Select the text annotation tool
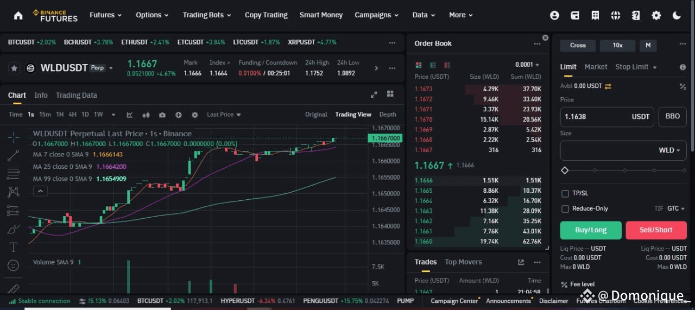Screen dimensions: 695x310 point(14,247)
